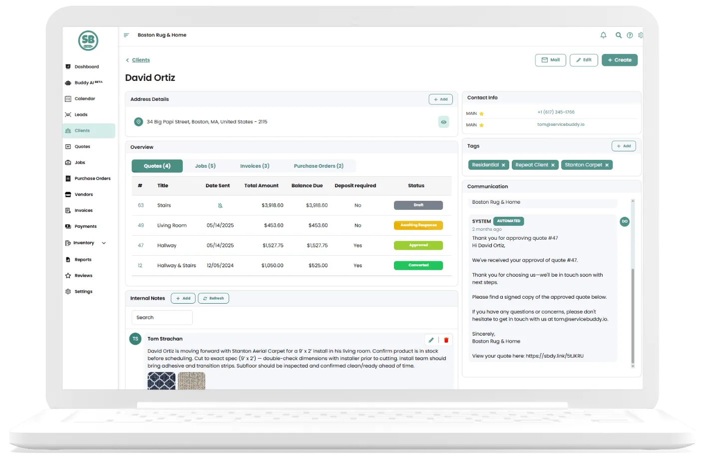Screen dimensions: 705x455
Task: Switch to the Jobs (5) tab
Action: 205,165
